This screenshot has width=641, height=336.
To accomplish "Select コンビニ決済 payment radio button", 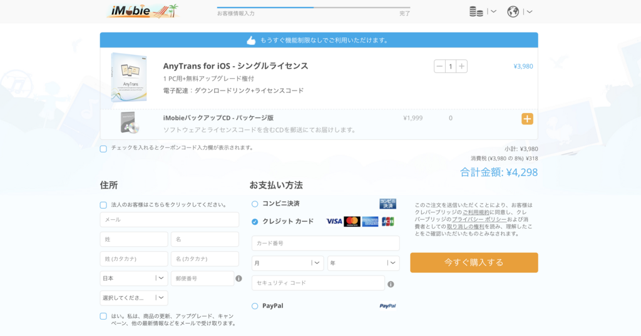I will 255,204.
